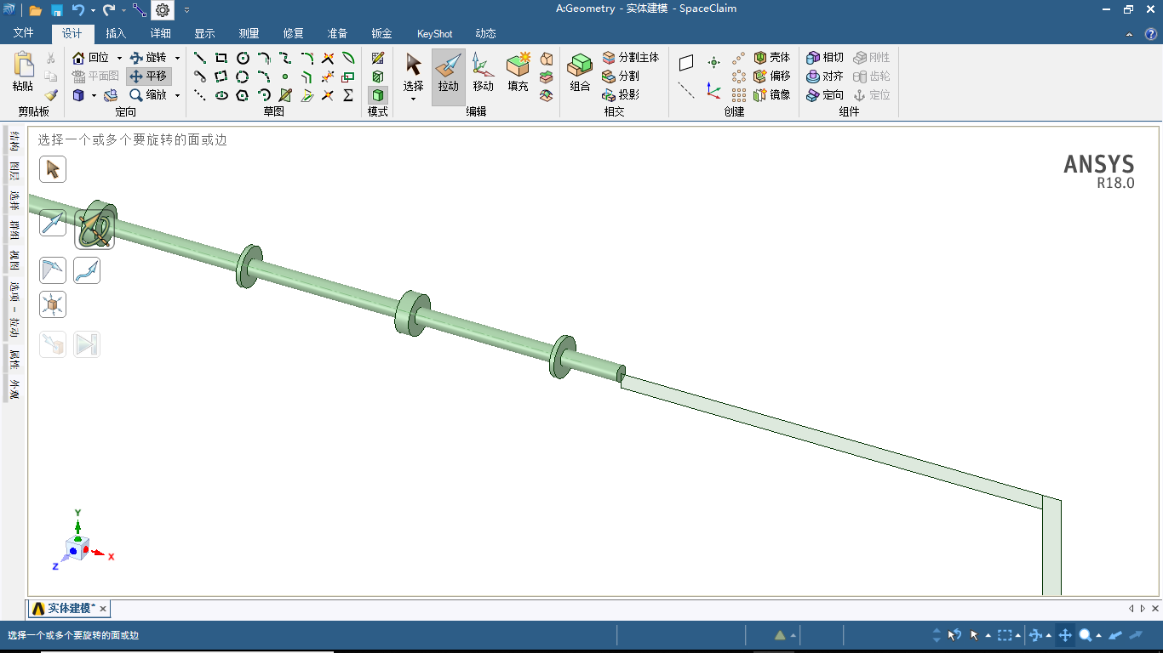Open the Undo history dropdown arrow
The width and height of the screenshot is (1163, 653).
click(x=93, y=10)
